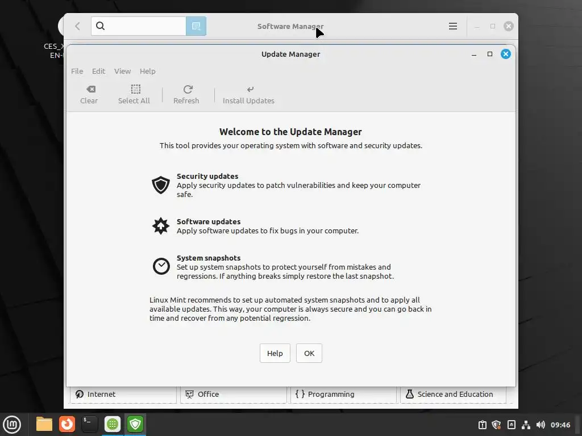This screenshot has height=436, width=582.
Task: Click the Software Manager back arrow
Action: (x=77, y=26)
